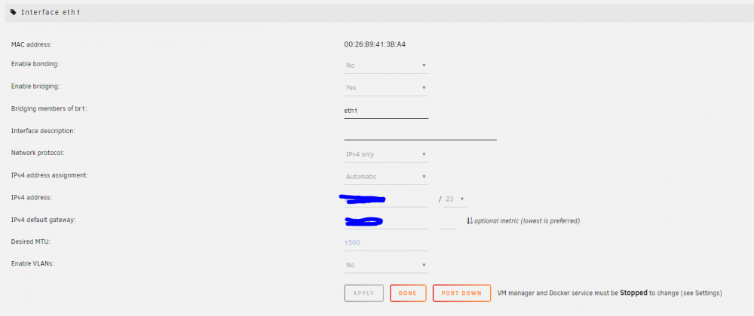Click the Enable bridging label
The width and height of the screenshot is (754, 316).
35,87
